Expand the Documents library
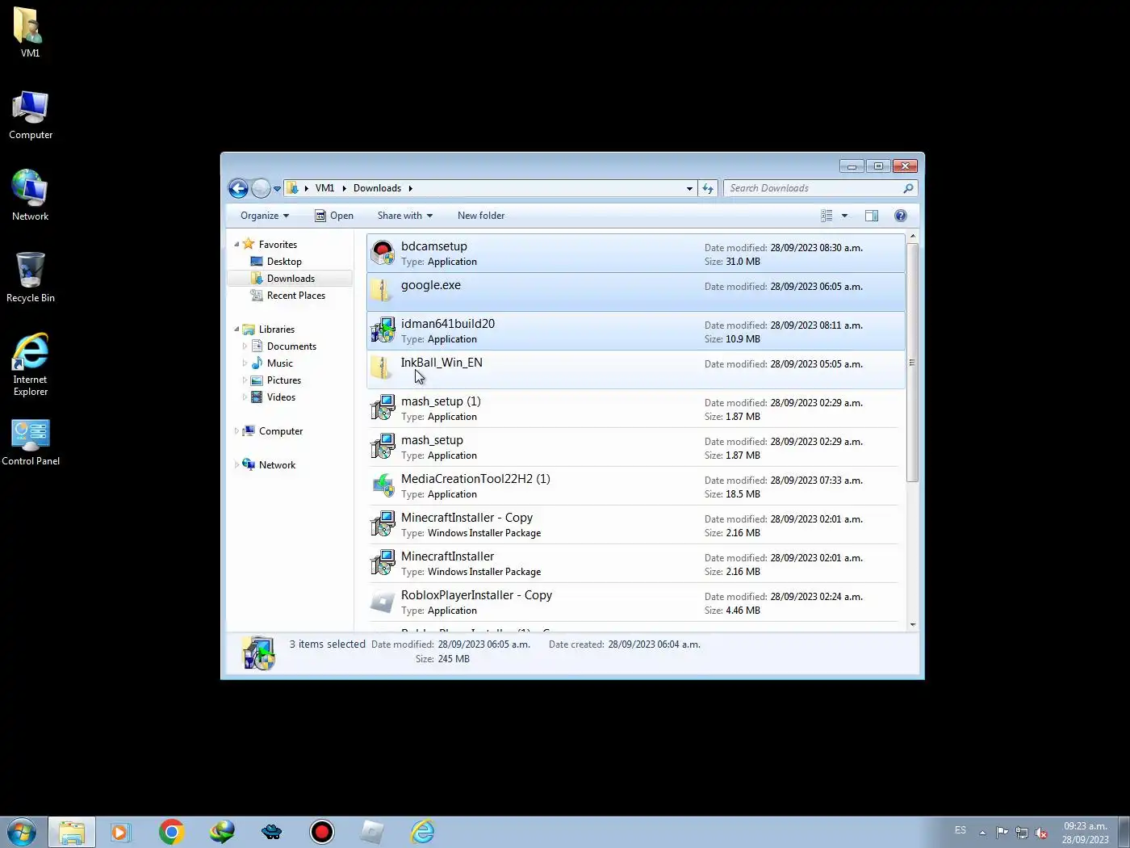Image resolution: width=1130 pixels, height=848 pixels. pos(245,346)
